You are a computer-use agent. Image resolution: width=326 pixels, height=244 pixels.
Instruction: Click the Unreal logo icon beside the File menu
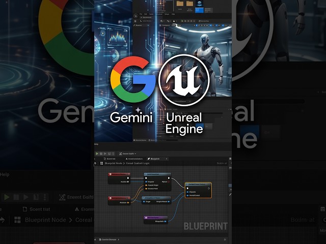pyautogui.click(x=136, y=16)
